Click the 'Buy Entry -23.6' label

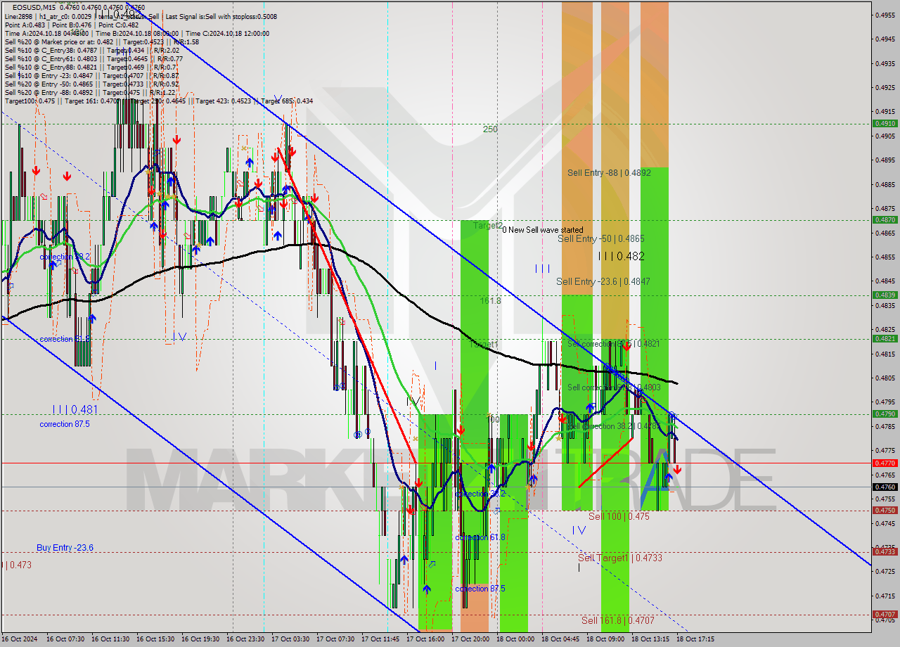[x=65, y=548]
